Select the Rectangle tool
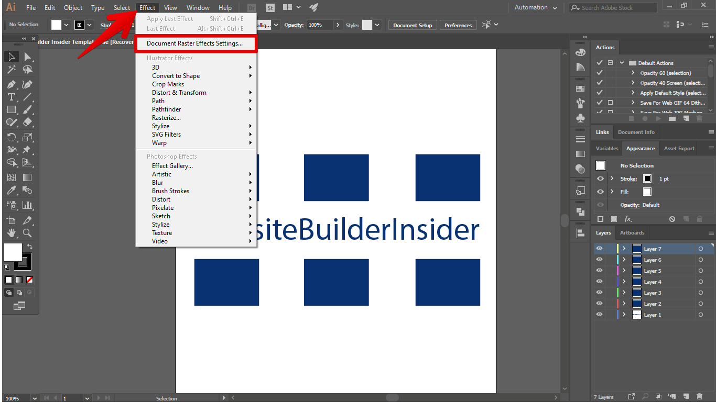Viewport: 716px width, 402px height. pyautogui.click(x=11, y=110)
